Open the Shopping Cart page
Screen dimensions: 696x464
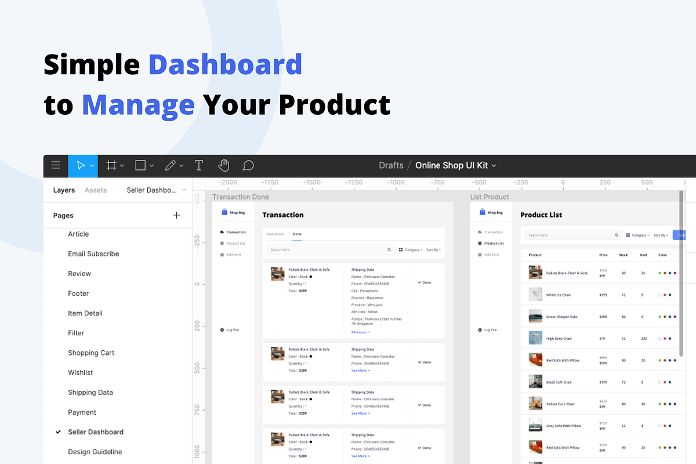(91, 353)
